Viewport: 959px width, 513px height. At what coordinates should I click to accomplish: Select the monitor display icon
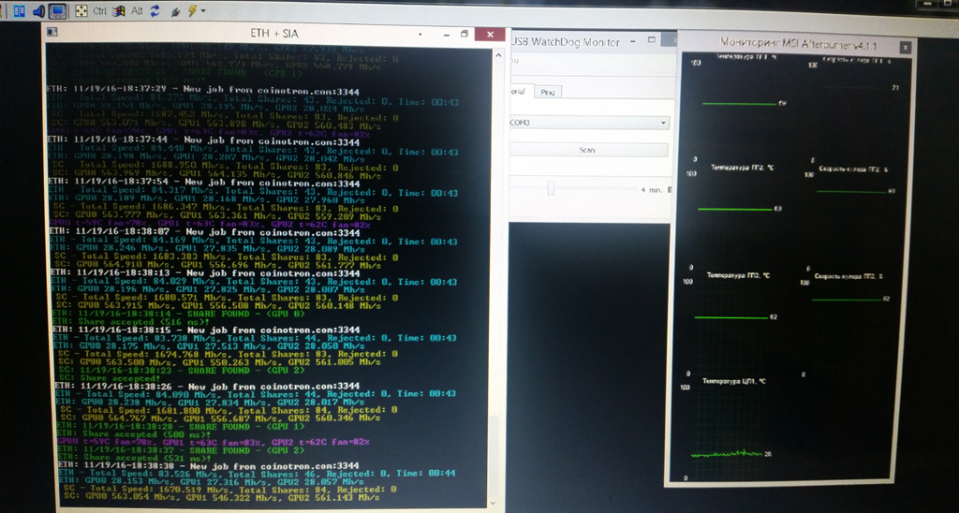tap(56, 11)
